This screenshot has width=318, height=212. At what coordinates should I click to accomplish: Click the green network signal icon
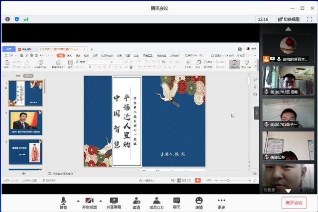pyautogui.click(x=26, y=19)
